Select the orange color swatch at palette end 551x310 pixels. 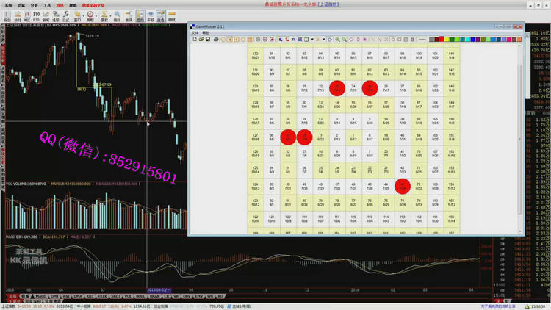coord(519,40)
